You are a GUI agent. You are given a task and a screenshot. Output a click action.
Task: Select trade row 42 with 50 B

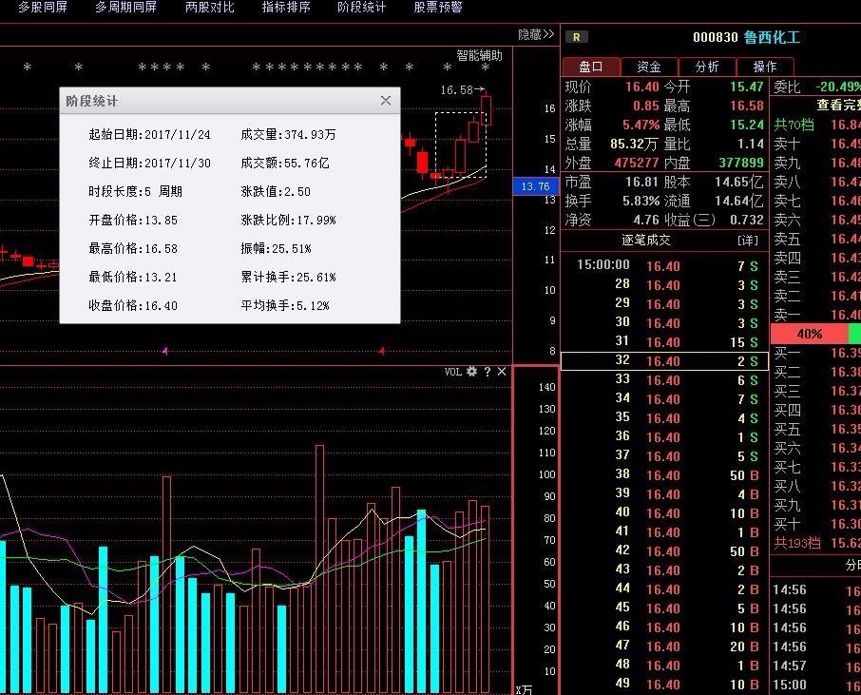tap(664, 551)
